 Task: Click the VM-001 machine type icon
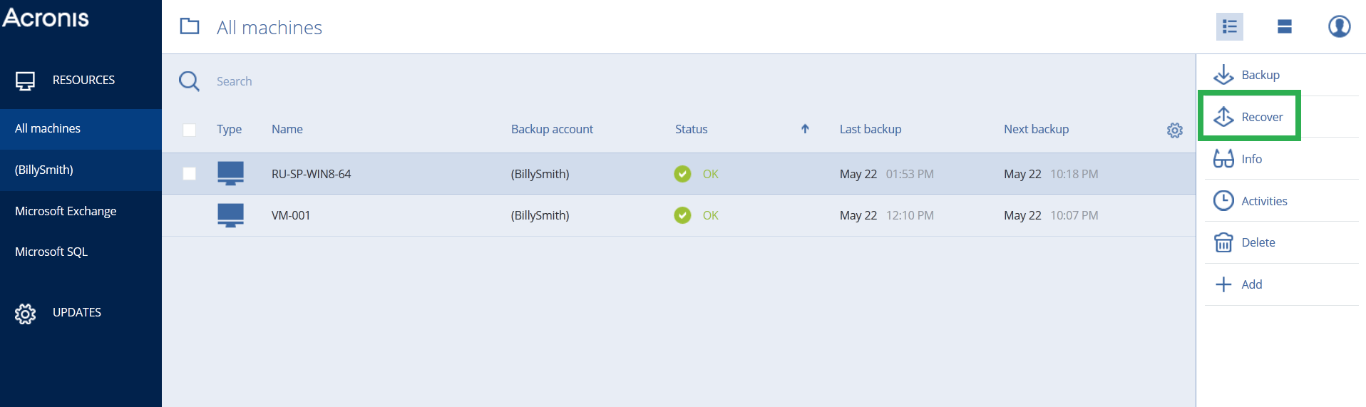click(x=230, y=215)
